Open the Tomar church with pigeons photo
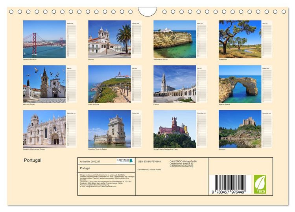 tap(44, 84)
